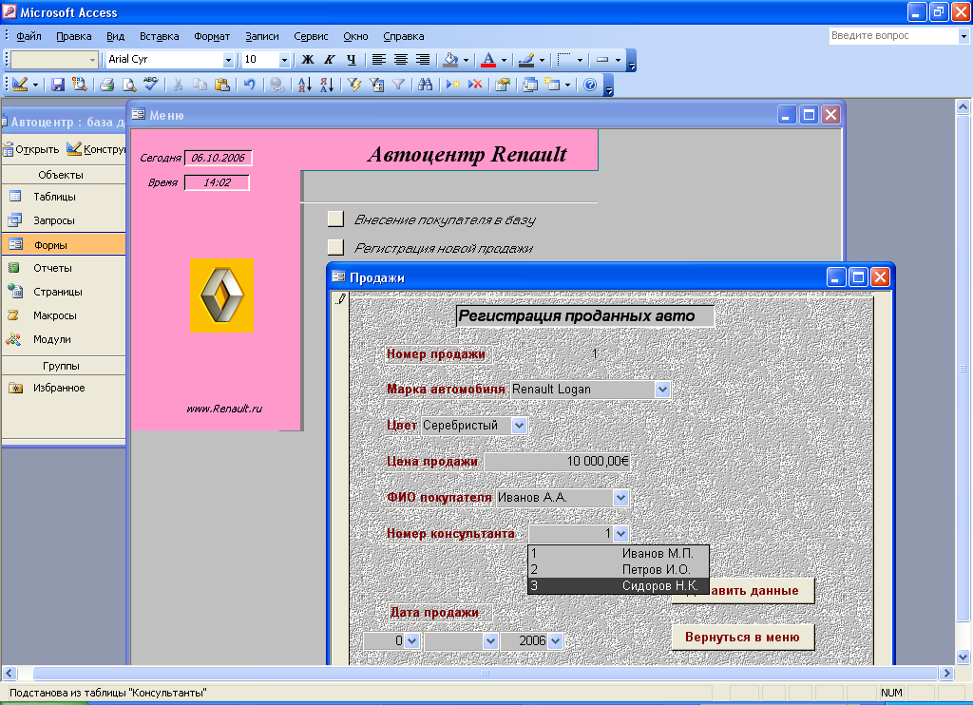The width and height of the screenshot is (973, 705).
Task: Click the partially hidden 'авить данные' button
Action: coord(761,590)
